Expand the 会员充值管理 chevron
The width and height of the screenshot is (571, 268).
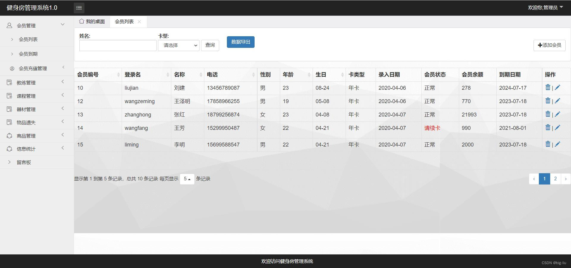coord(63,67)
